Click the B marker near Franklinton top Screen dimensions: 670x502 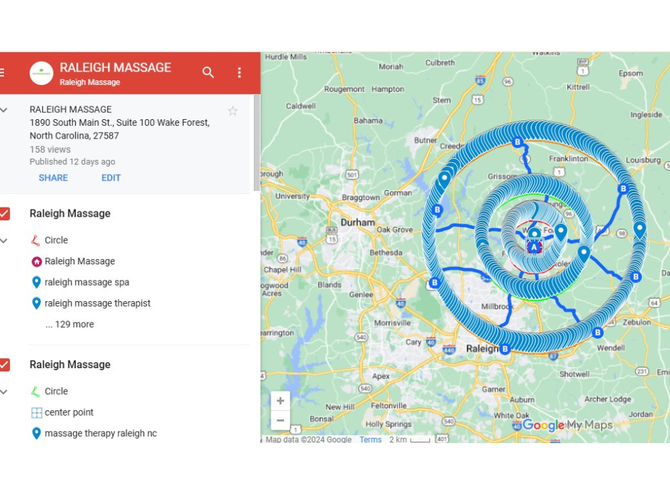pyautogui.click(x=517, y=142)
